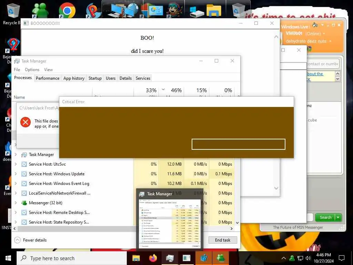Click contact or number search field
This screenshot has width=353, height=265.
pyautogui.click(x=323, y=64)
